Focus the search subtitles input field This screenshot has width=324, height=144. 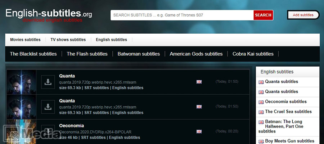click(182, 15)
